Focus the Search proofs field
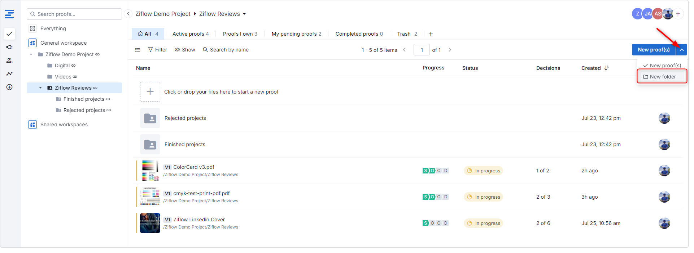The height and width of the screenshot is (253, 694). 74,14
